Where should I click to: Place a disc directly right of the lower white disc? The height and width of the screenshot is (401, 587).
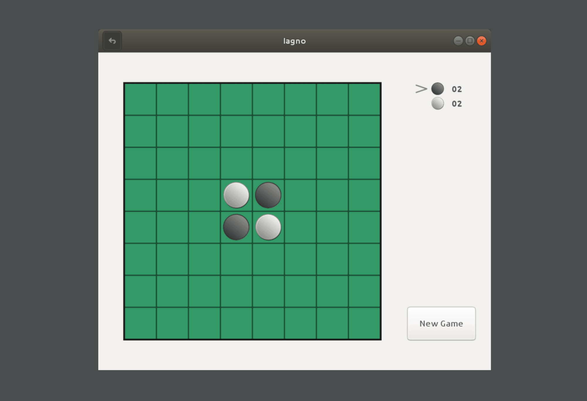(300, 227)
